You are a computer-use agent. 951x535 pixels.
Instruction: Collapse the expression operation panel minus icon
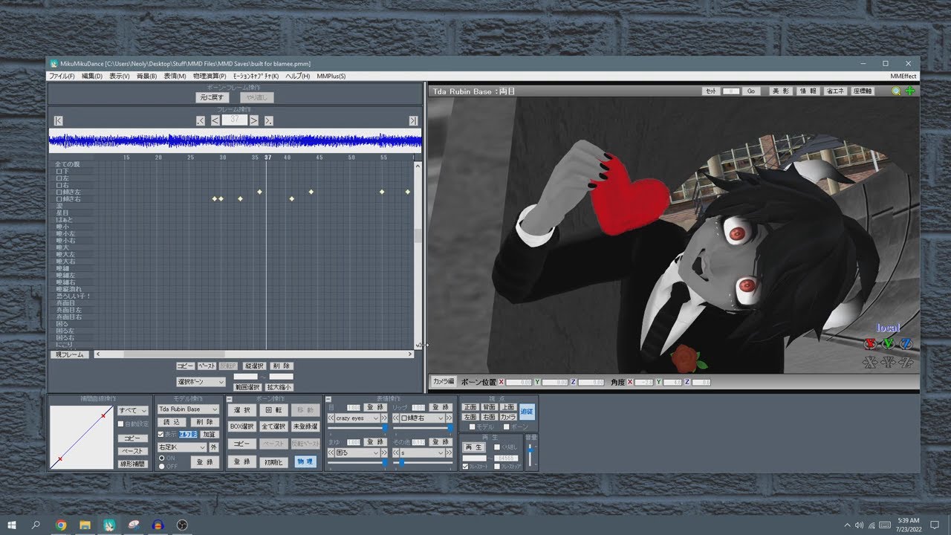pyautogui.click(x=328, y=399)
